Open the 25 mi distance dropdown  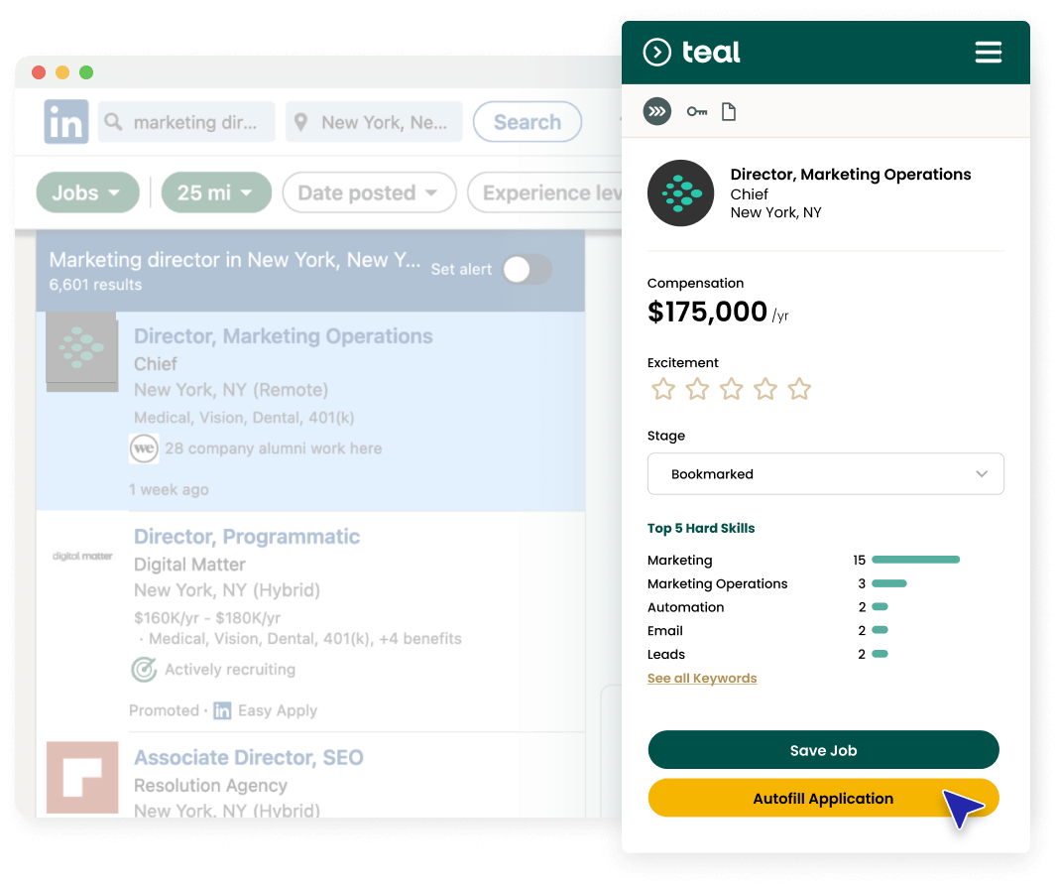pyautogui.click(x=216, y=192)
